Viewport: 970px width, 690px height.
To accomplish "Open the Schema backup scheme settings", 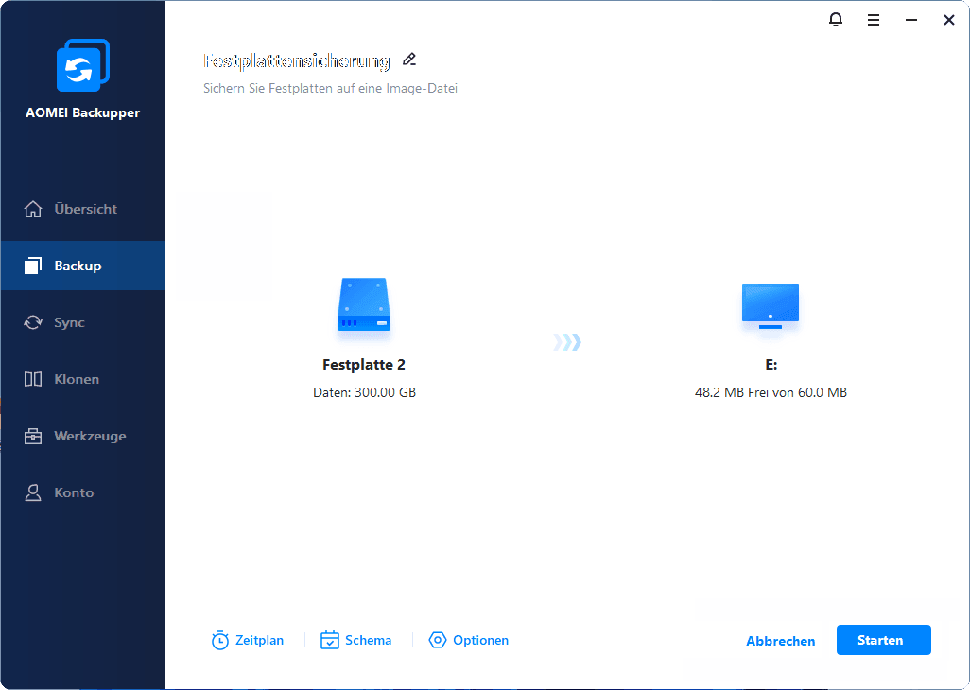I will [x=355, y=641].
